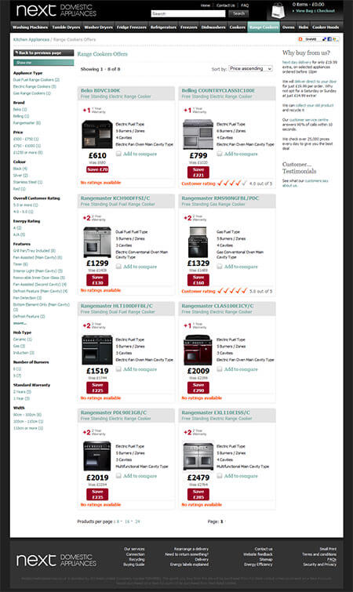Open the Washing Machines tab
This screenshot has height=592, width=353.
(31, 27)
